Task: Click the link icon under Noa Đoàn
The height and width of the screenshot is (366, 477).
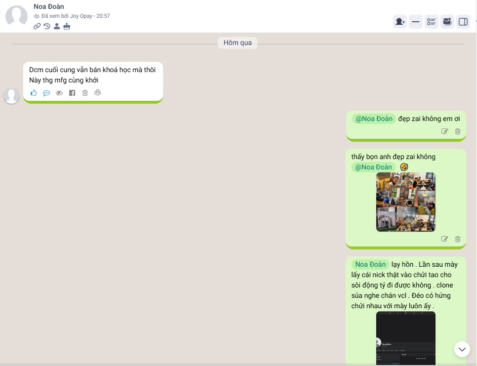Action: tap(37, 26)
